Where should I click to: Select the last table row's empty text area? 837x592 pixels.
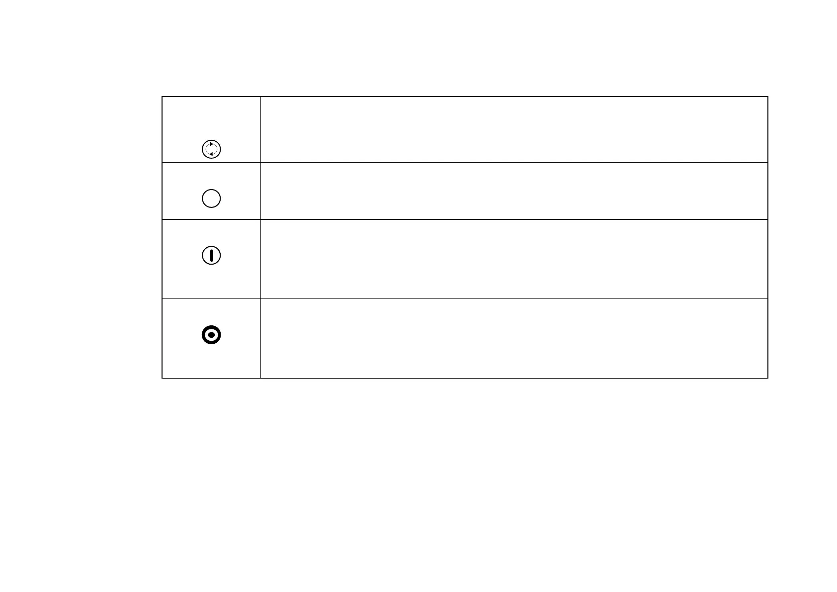[514, 338]
